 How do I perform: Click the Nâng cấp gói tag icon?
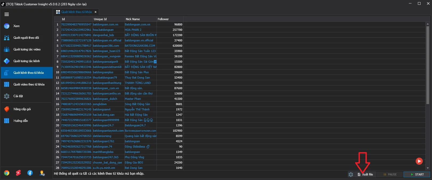coord(7,109)
